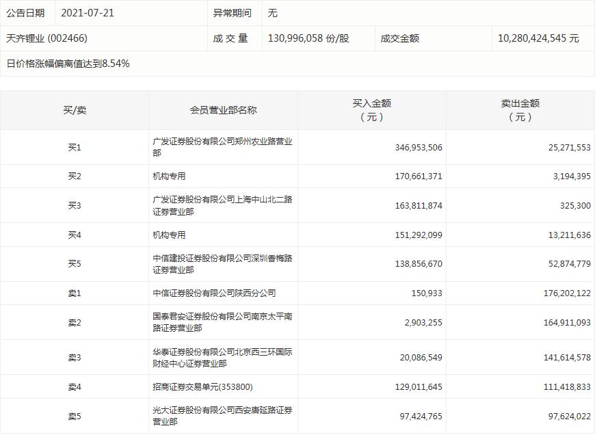Viewport: 597px width, 435px height.
Task: Select the buy amount 20,086,549
Action: coord(421,358)
